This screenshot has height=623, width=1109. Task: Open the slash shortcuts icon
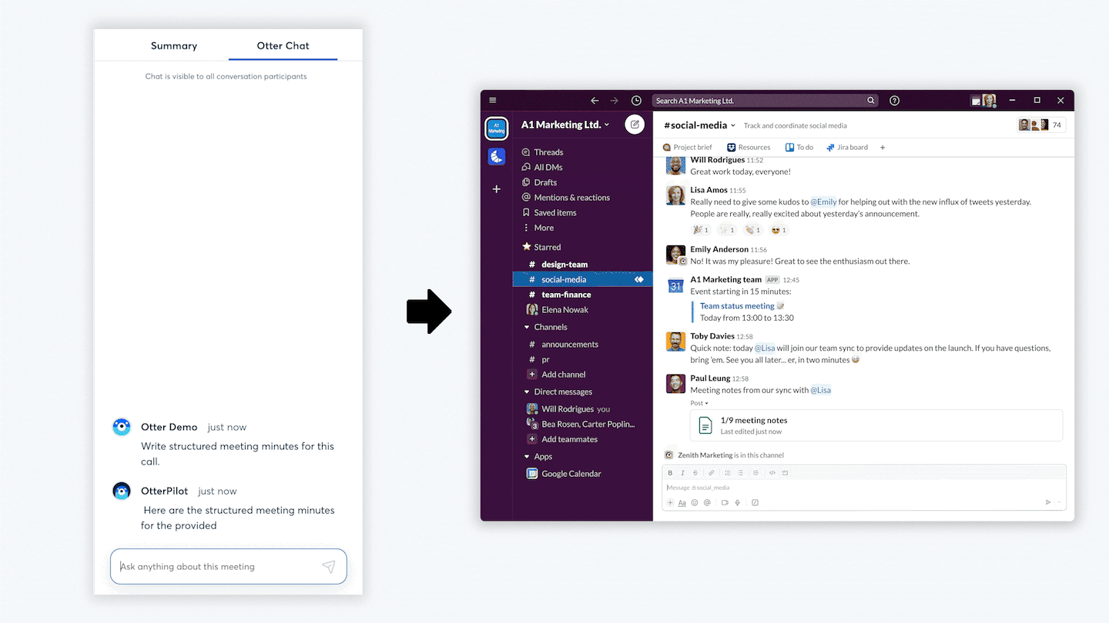point(755,502)
